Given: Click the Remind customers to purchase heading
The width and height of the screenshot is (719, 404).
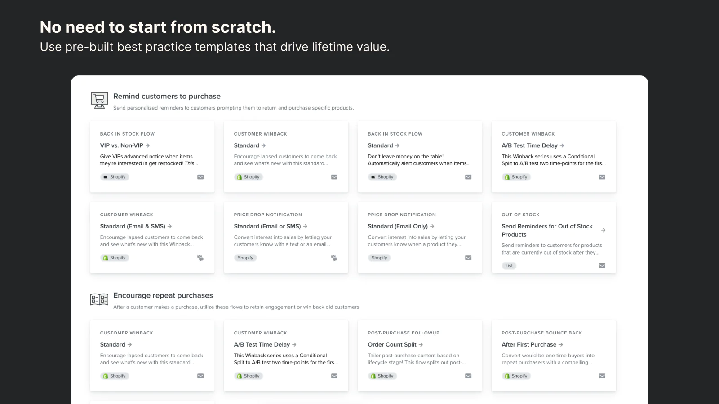Looking at the screenshot, I should (167, 96).
